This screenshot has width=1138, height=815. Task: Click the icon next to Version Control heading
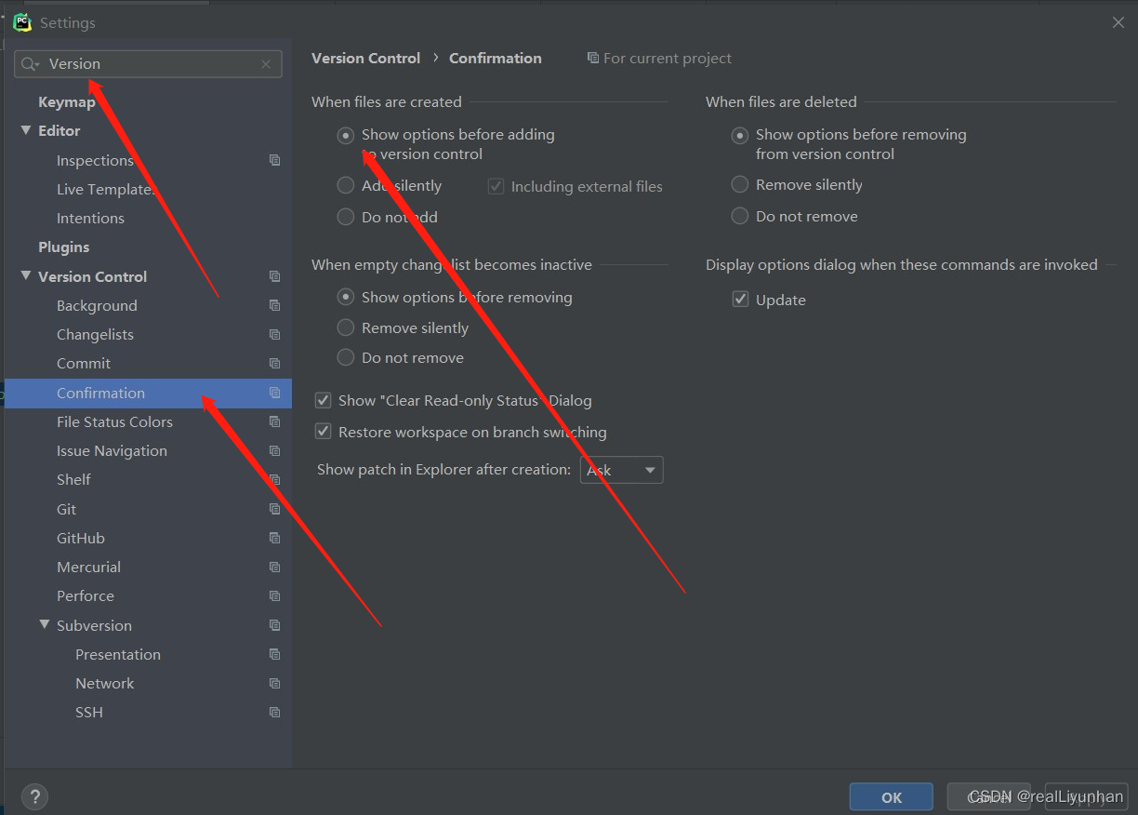pyautogui.click(x=274, y=276)
